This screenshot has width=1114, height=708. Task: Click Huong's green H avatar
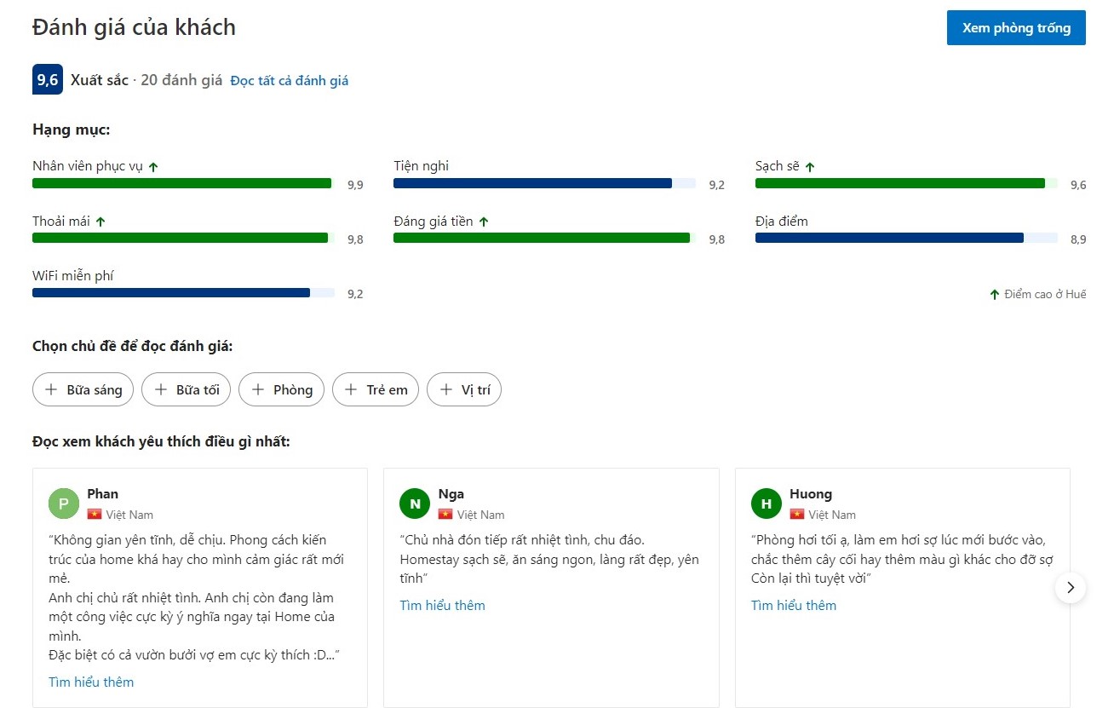[x=767, y=504]
